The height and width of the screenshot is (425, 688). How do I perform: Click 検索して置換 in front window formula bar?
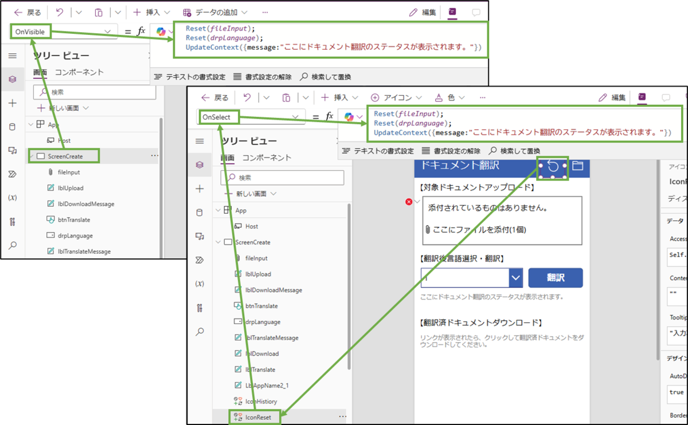(514, 151)
